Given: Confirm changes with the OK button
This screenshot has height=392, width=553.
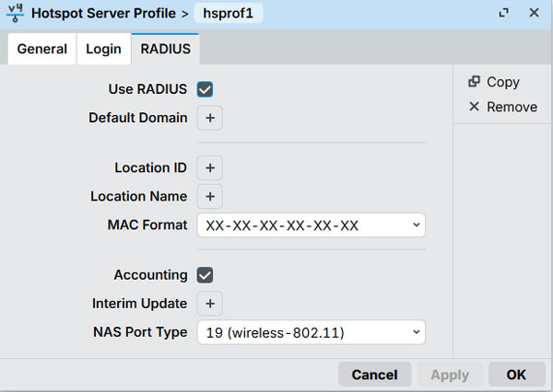Looking at the screenshot, I should tap(517, 375).
